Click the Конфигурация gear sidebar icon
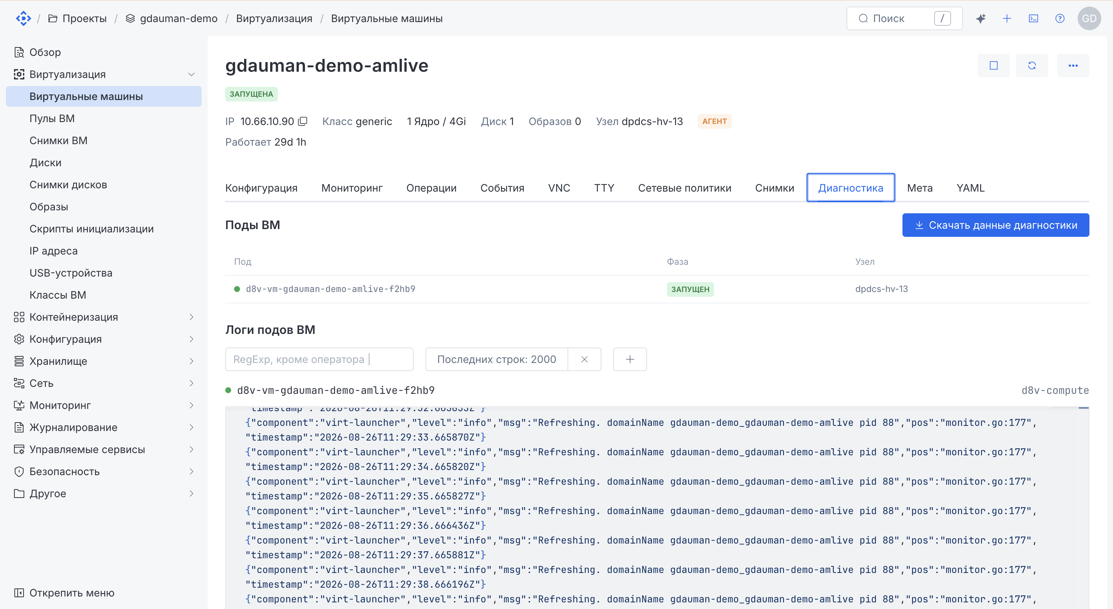Image resolution: width=1113 pixels, height=609 pixels. point(18,339)
